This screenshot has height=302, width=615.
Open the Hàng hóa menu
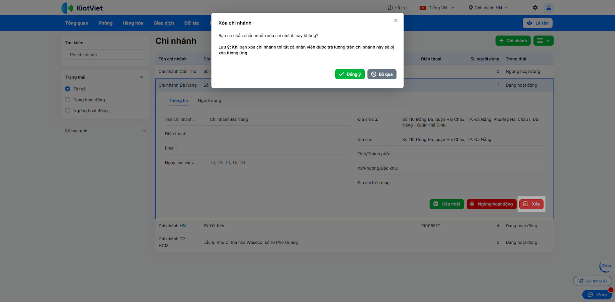click(x=133, y=23)
